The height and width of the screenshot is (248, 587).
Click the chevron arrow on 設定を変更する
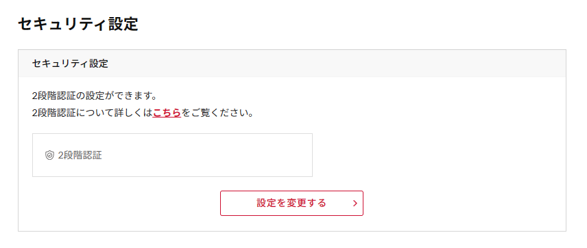[355, 203]
